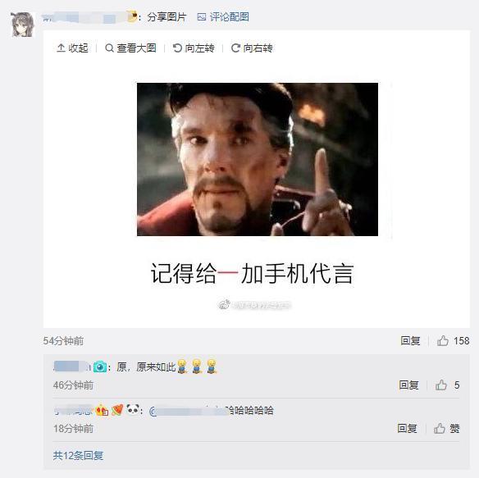
Task: Reply to the main comment via 回复
Action: click(410, 340)
